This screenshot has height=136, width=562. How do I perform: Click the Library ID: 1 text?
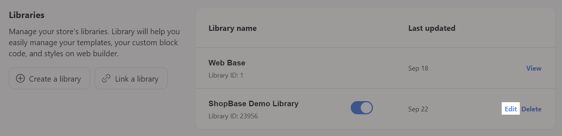tap(226, 75)
